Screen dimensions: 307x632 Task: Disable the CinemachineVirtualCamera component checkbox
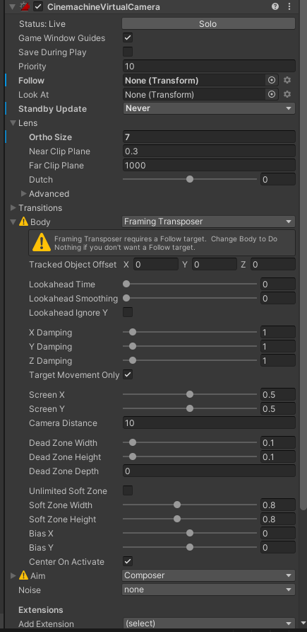[38, 7]
